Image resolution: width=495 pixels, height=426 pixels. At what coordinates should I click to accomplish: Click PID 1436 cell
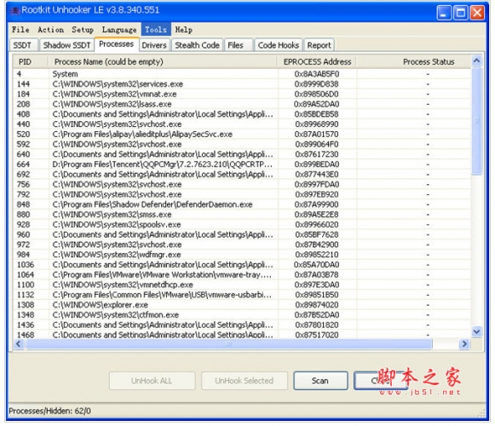[26, 325]
